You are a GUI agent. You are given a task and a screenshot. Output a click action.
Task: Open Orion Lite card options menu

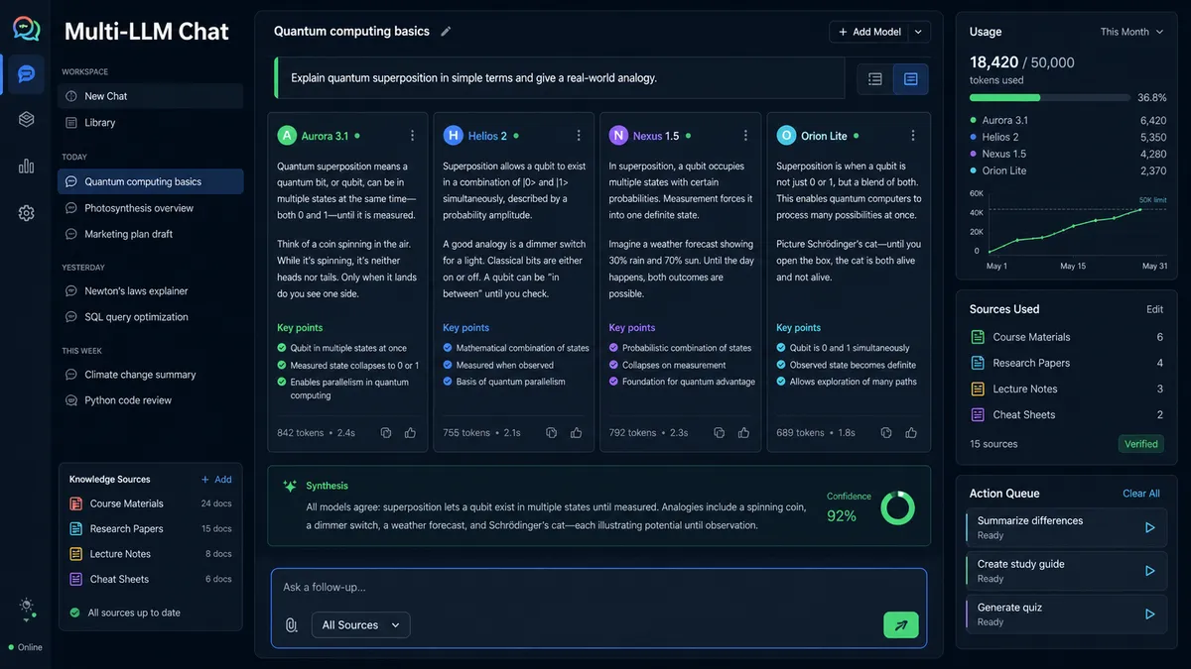(912, 136)
